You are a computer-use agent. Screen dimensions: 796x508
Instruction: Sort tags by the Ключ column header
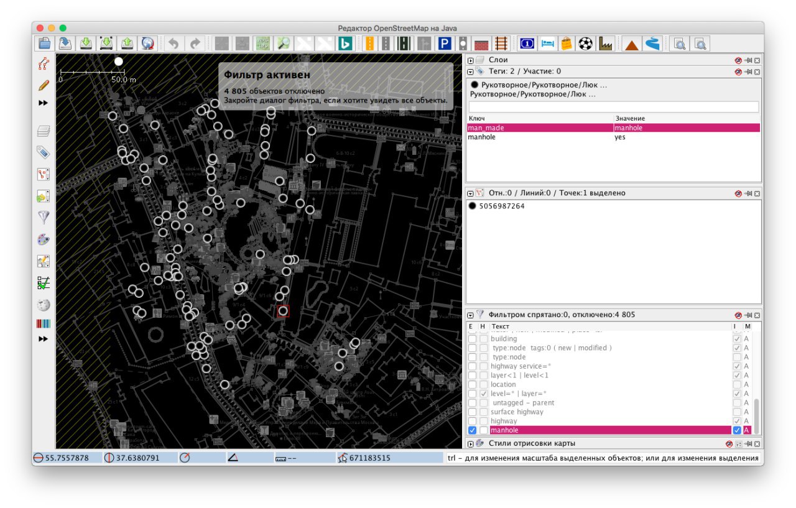click(x=540, y=118)
